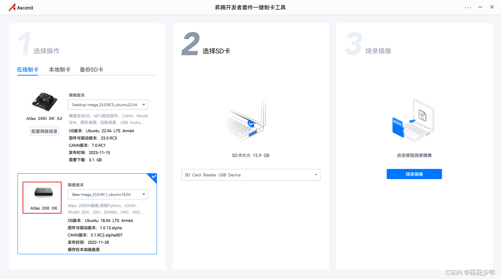
Task: Click 需要下载 3.1 GB text
Action: coord(85,160)
